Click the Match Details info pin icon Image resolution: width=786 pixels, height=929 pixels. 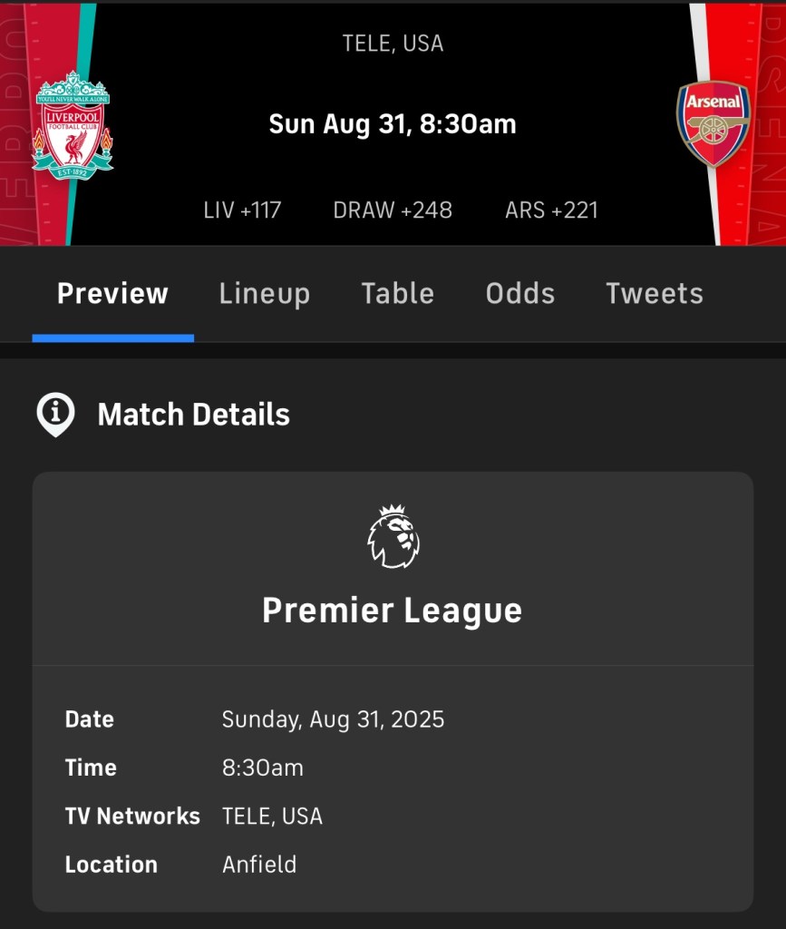pyautogui.click(x=55, y=415)
